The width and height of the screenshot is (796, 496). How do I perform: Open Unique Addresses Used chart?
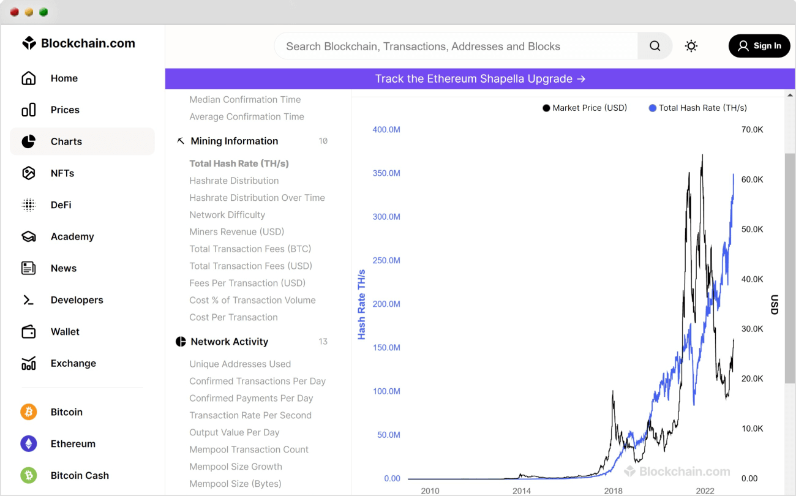[x=240, y=364]
